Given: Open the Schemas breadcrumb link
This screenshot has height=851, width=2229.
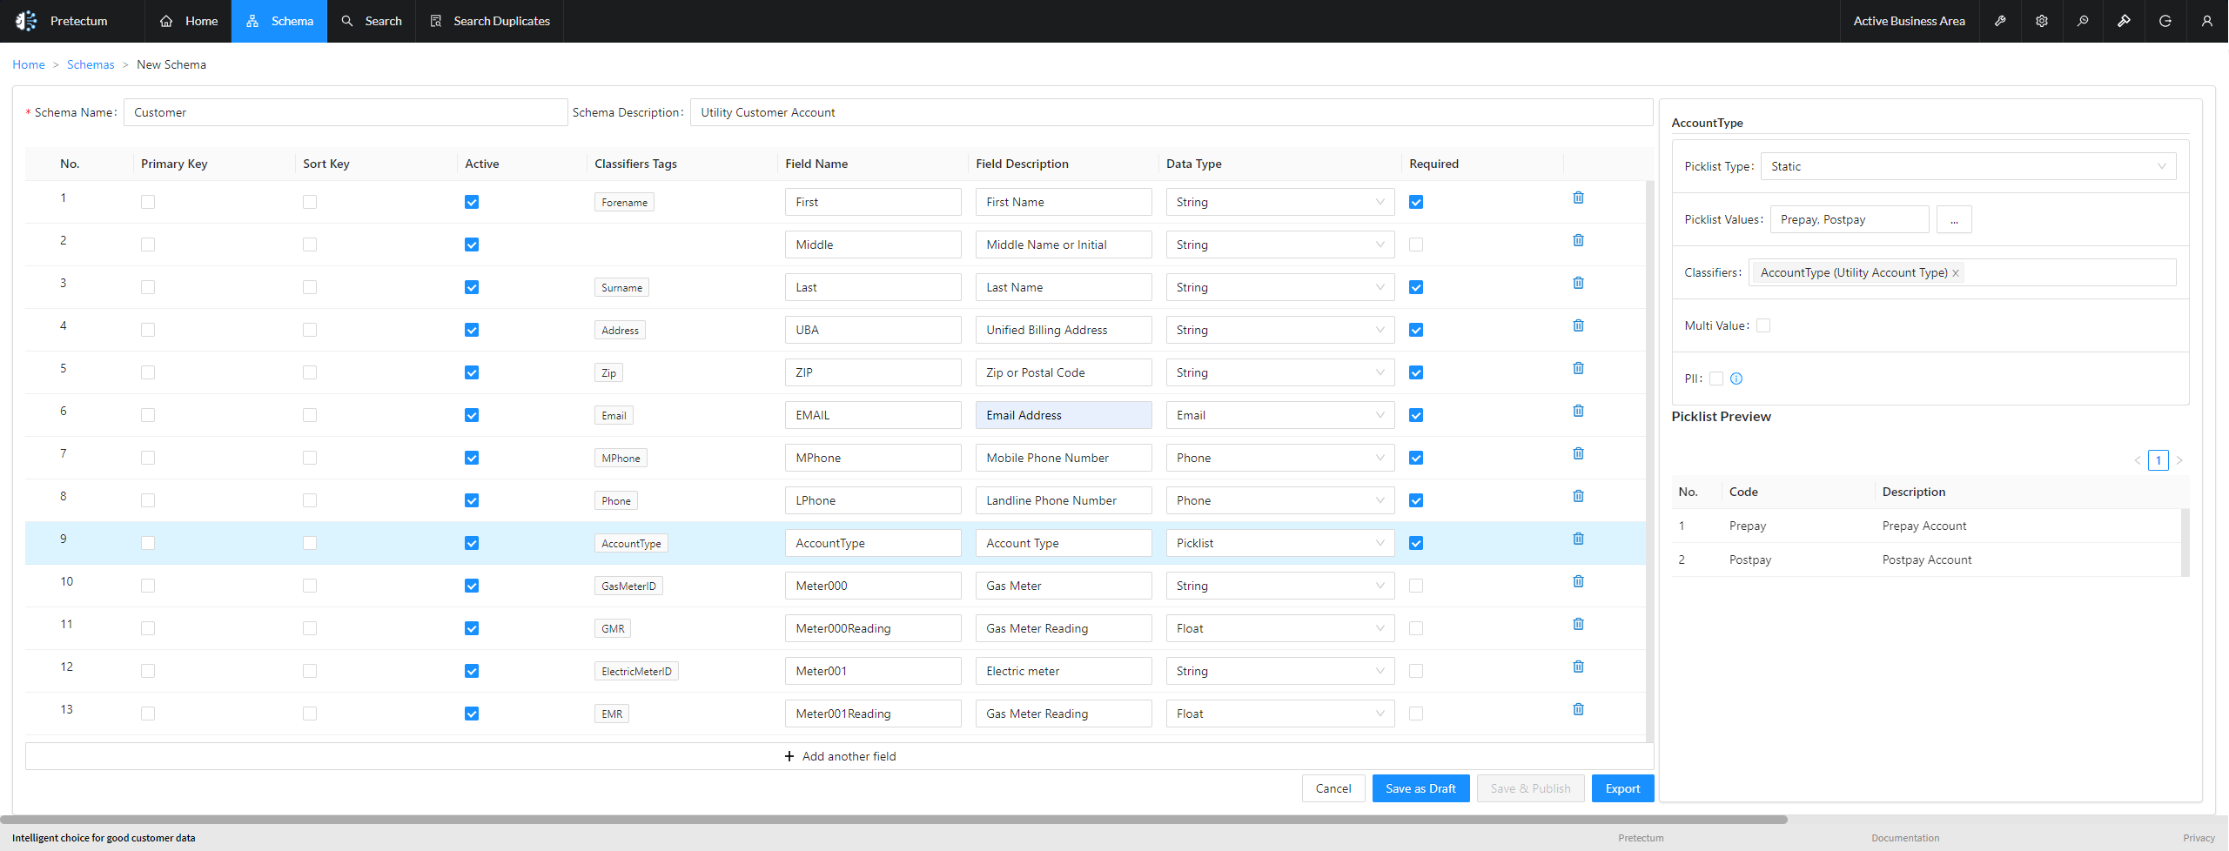Looking at the screenshot, I should pos(91,64).
